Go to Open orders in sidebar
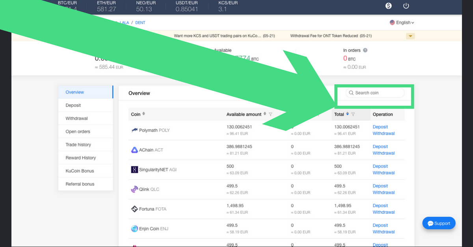 tap(86, 131)
